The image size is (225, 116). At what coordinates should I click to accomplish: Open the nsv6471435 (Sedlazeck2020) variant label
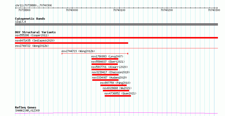tap(35, 41)
